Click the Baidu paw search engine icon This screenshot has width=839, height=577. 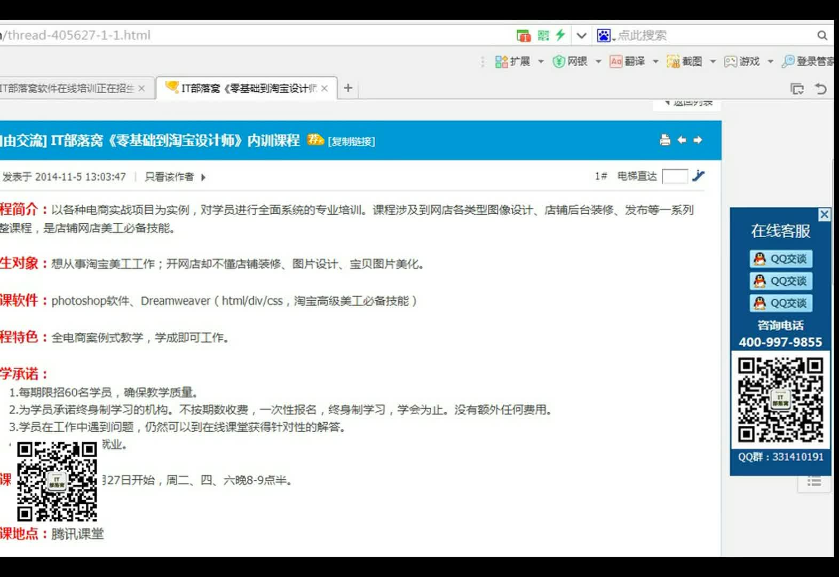604,35
